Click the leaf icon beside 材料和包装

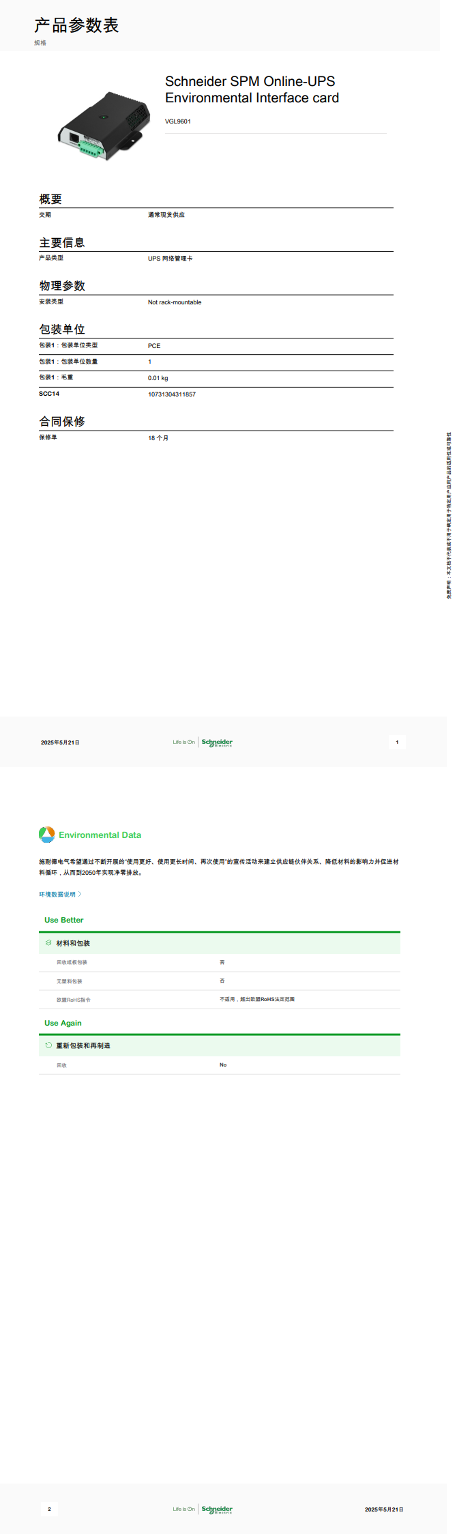(48, 942)
